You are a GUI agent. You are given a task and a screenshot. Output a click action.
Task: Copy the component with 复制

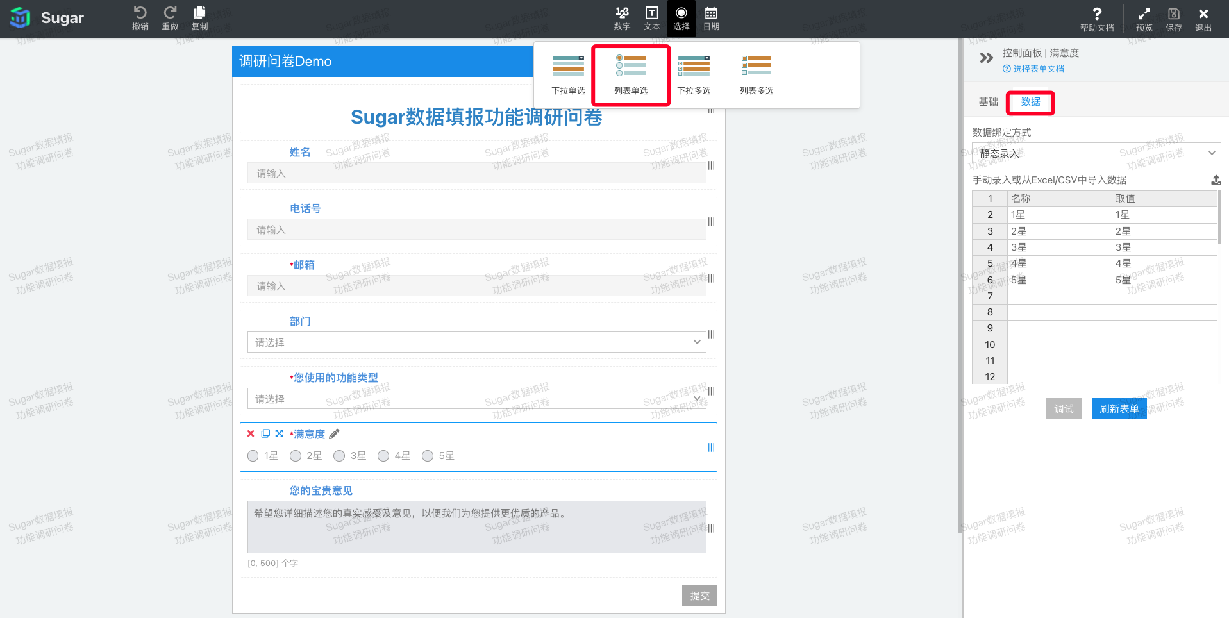pyautogui.click(x=200, y=19)
